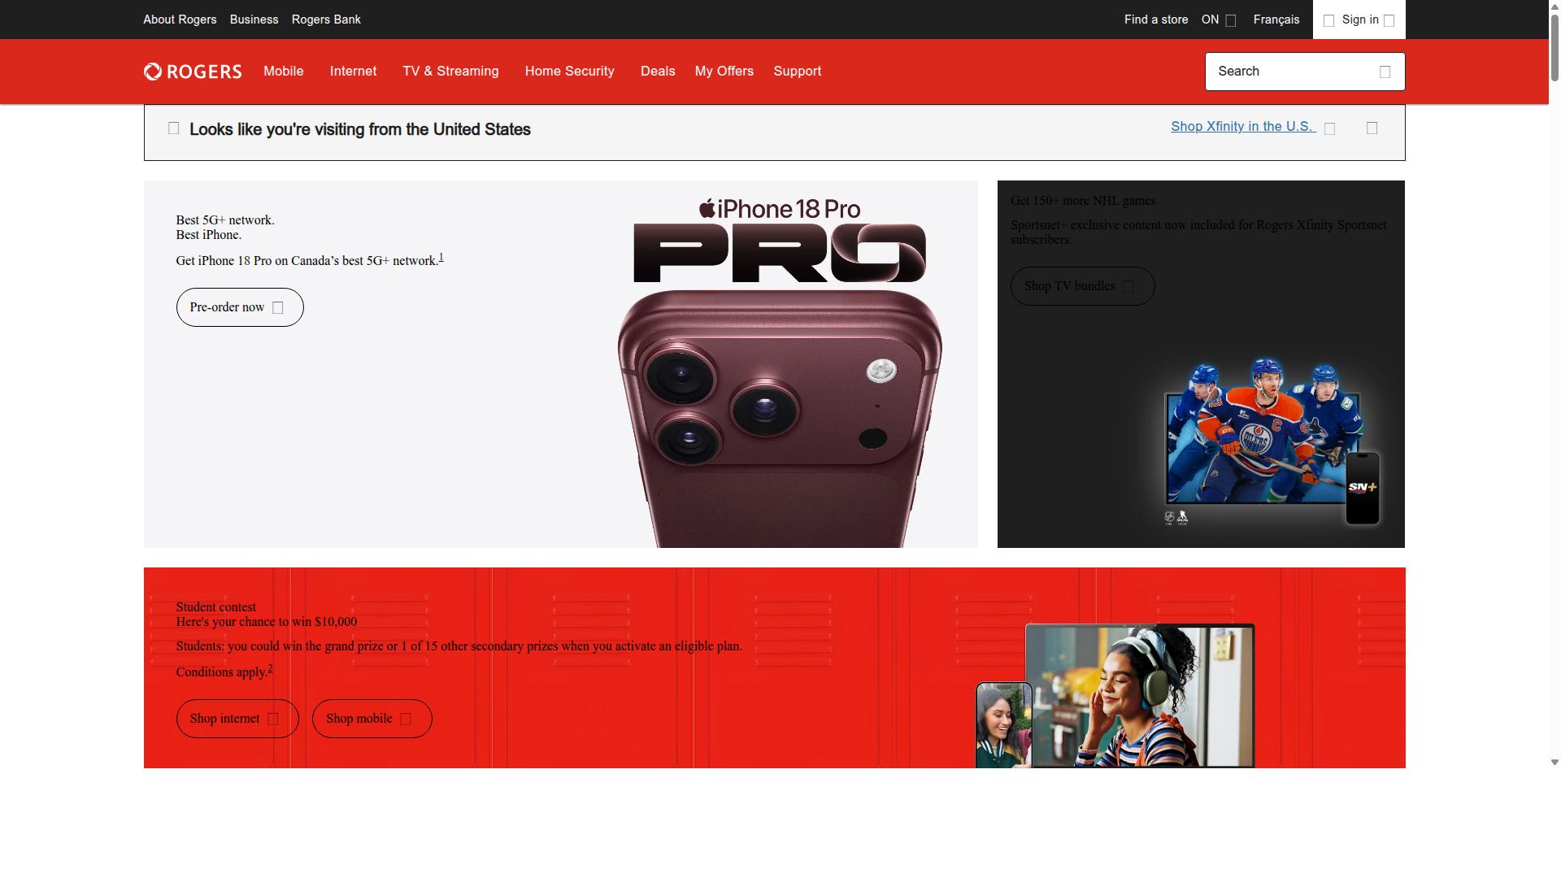Image resolution: width=1561 pixels, height=878 pixels.
Task: Click Shop internet button
Action: tap(237, 719)
